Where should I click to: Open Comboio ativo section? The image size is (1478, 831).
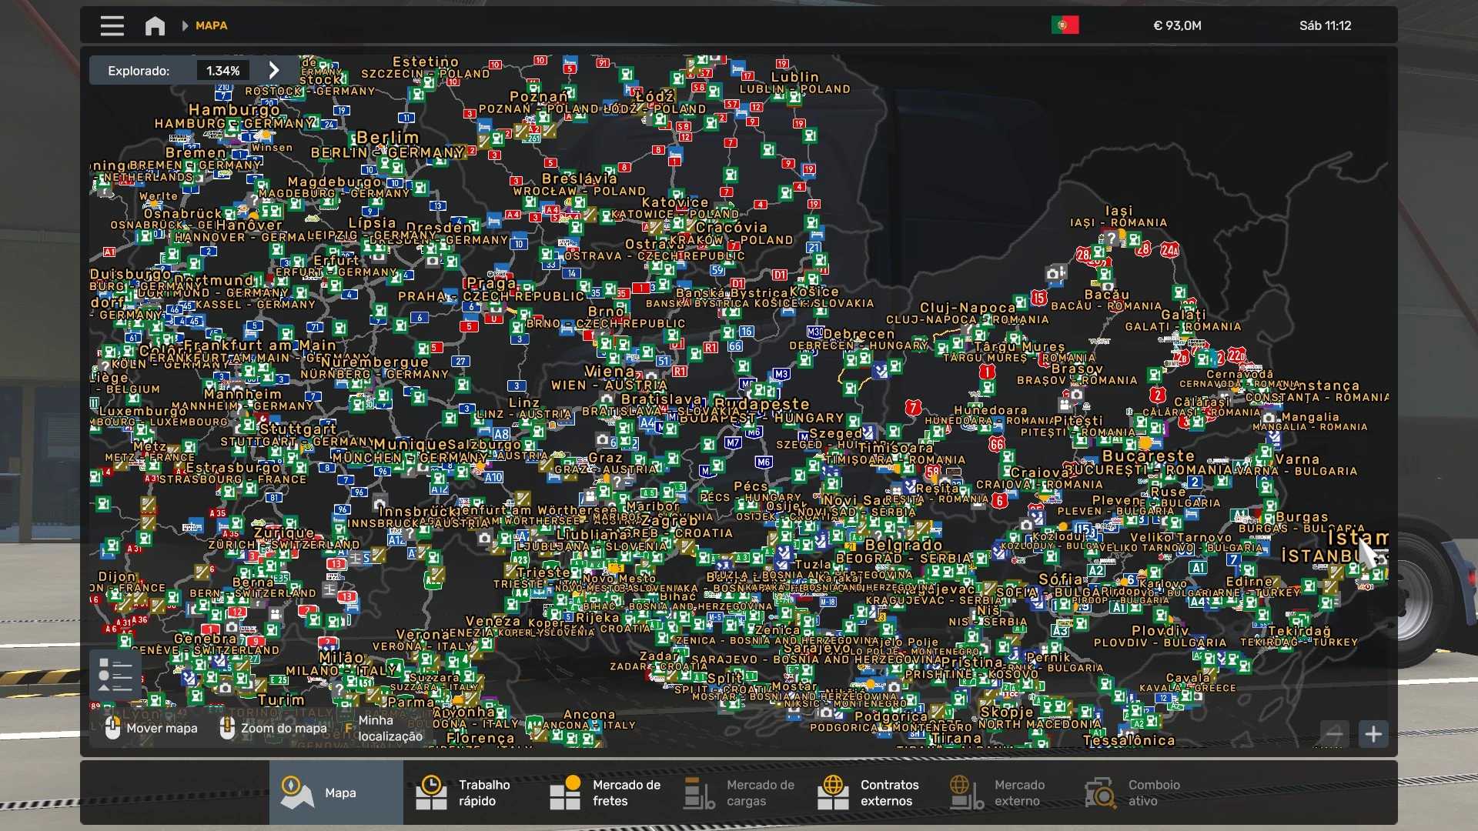tap(1135, 793)
